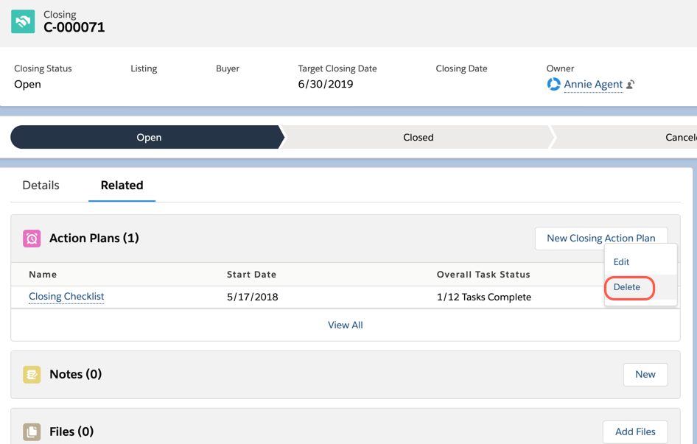Viewport: 697px width, 444px height.
Task: Click the Add Files button
Action: (635, 431)
